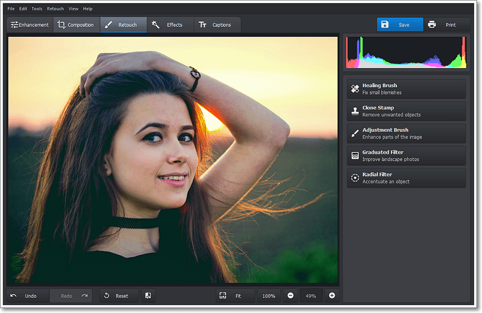
Task: Save the edited photo
Action: coord(400,25)
